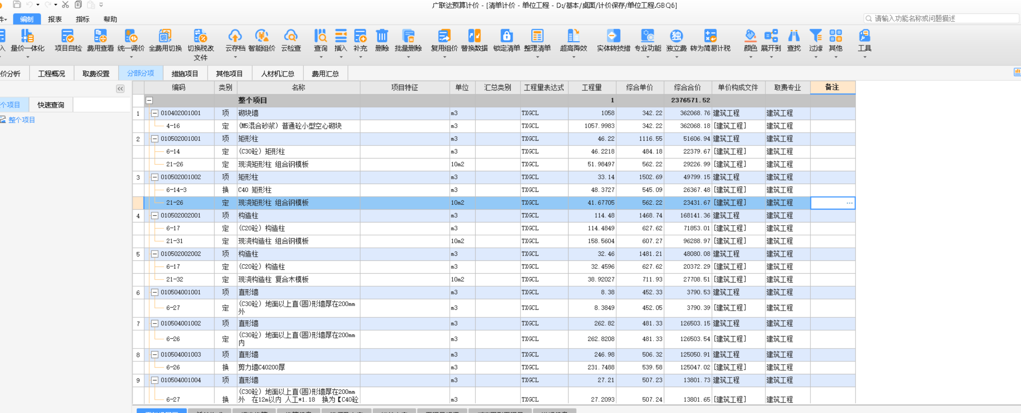Screen dimensions: 1021x413
Task: Click the 综合单价 column header
Action: [x=640, y=87]
